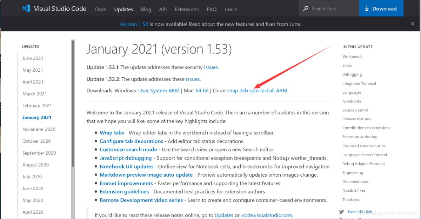Viewport: 421px width, 219px height.
Task: Jump to Integrated Terminal section
Action: pos(359,83)
